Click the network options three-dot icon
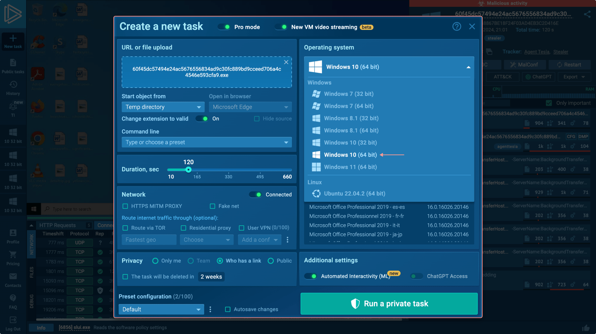This screenshot has height=334, width=596. tap(288, 240)
